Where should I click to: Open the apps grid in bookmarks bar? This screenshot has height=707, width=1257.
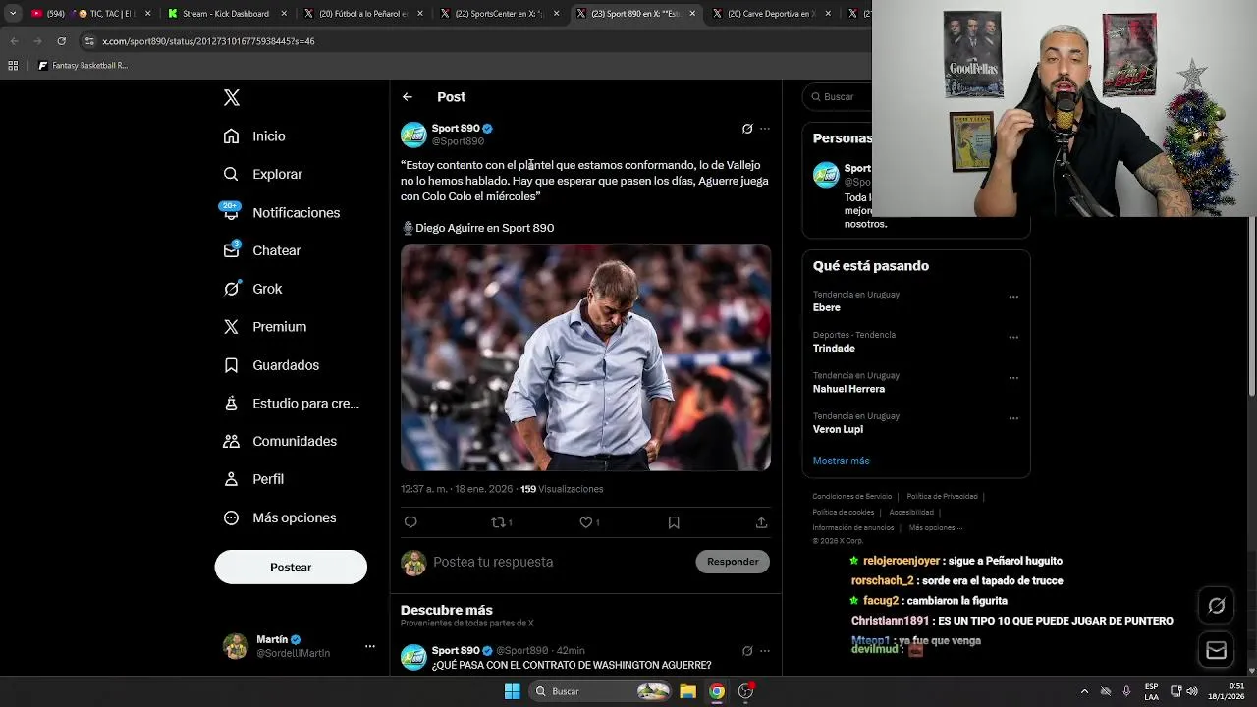pyautogui.click(x=13, y=66)
